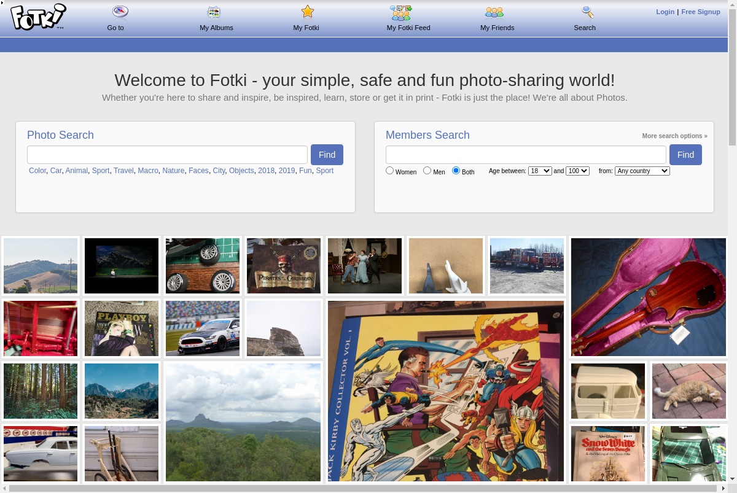Screen dimensions: 737x493
Task: Click the Fun tag link
Action: click(305, 171)
